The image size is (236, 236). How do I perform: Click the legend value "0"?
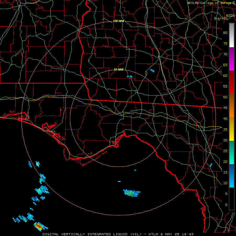[x=226, y=205]
